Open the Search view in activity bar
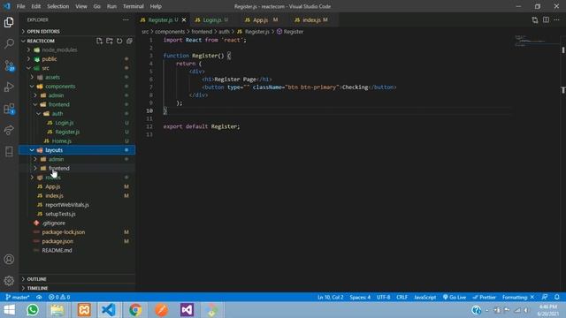The height and width of the screenshot is (318, 566). coord(9,43)
